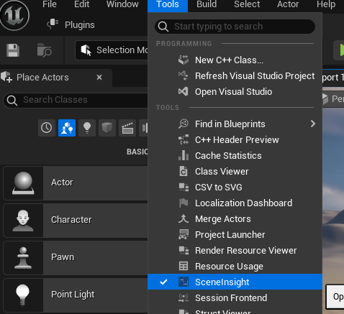Expand Find in Blueprints submenu arrow

tap(312, 124)
